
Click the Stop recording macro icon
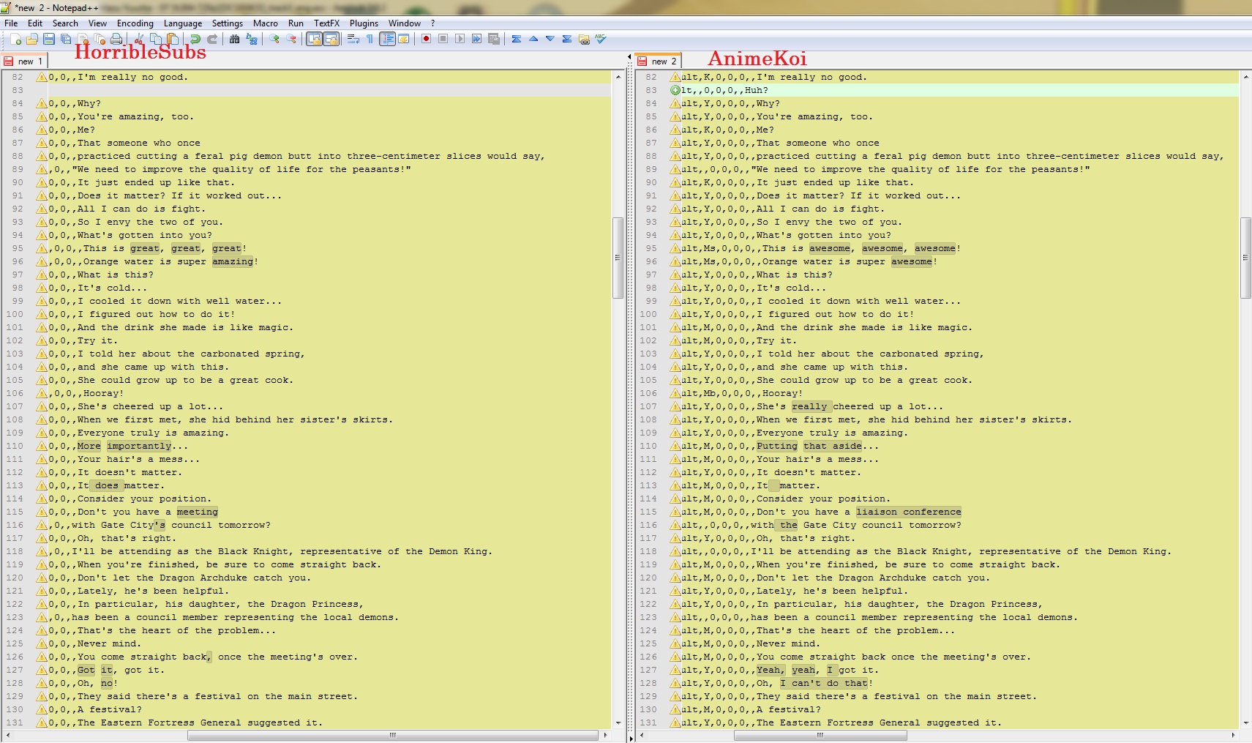[x=443, y=39]
